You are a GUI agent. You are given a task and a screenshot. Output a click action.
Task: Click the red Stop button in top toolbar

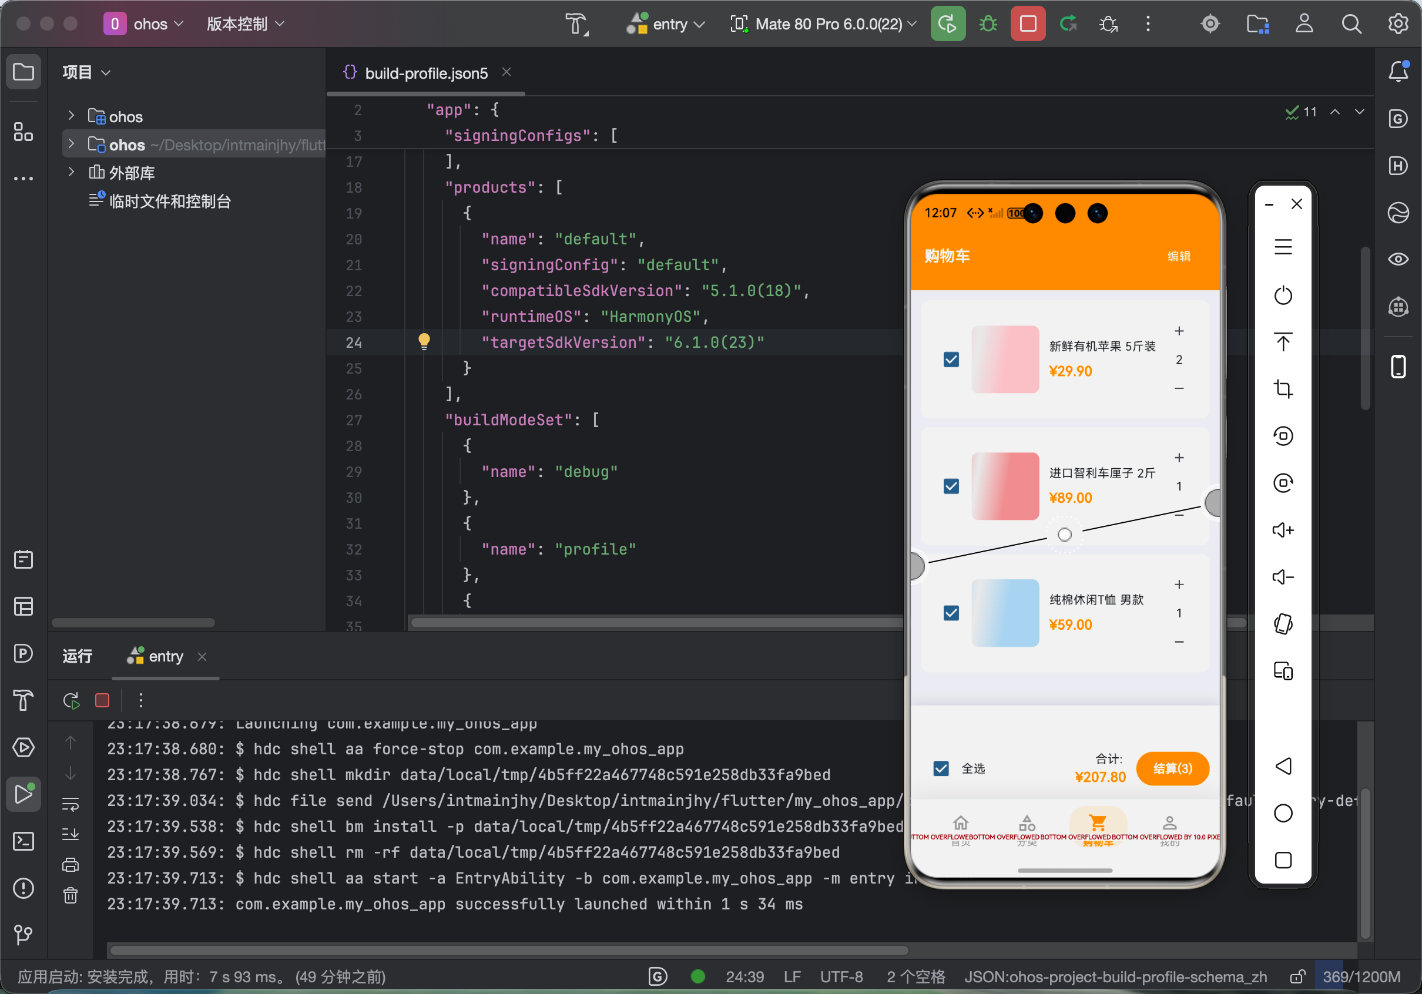pos(1028,24)
